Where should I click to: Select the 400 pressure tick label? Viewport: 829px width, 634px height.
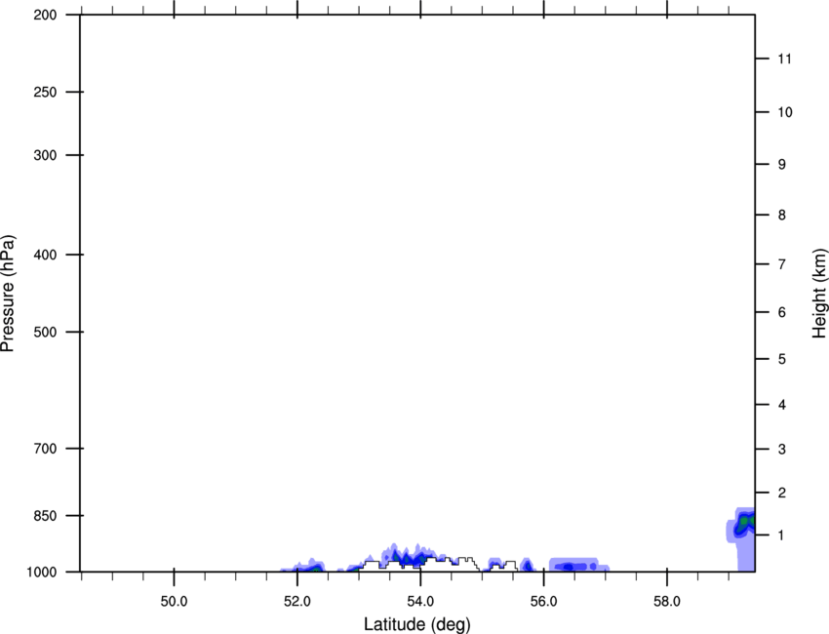(x=45, y=255)
